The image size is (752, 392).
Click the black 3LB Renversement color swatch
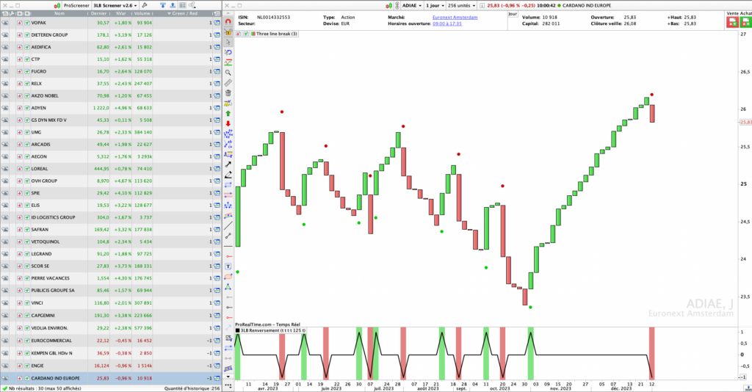pos(237,330)
